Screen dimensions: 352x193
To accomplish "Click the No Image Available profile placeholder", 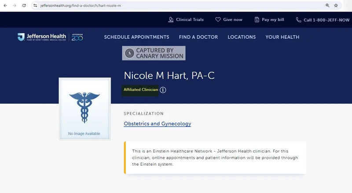I will click(84, 109).
